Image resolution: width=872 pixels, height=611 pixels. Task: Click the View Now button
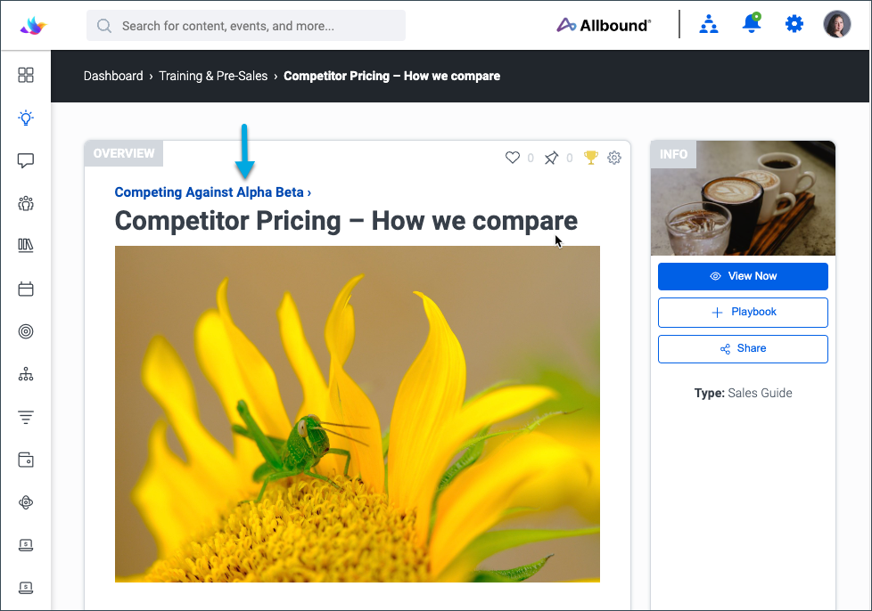tap(743, 276)
